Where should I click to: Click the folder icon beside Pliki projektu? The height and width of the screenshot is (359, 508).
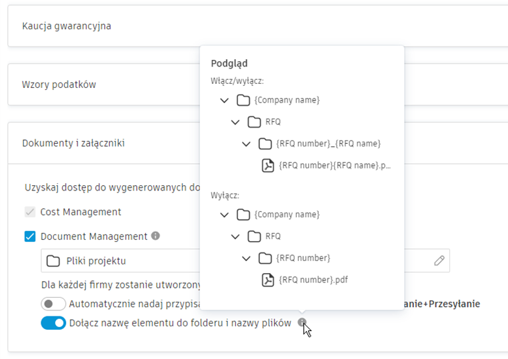tap(53, 261)
